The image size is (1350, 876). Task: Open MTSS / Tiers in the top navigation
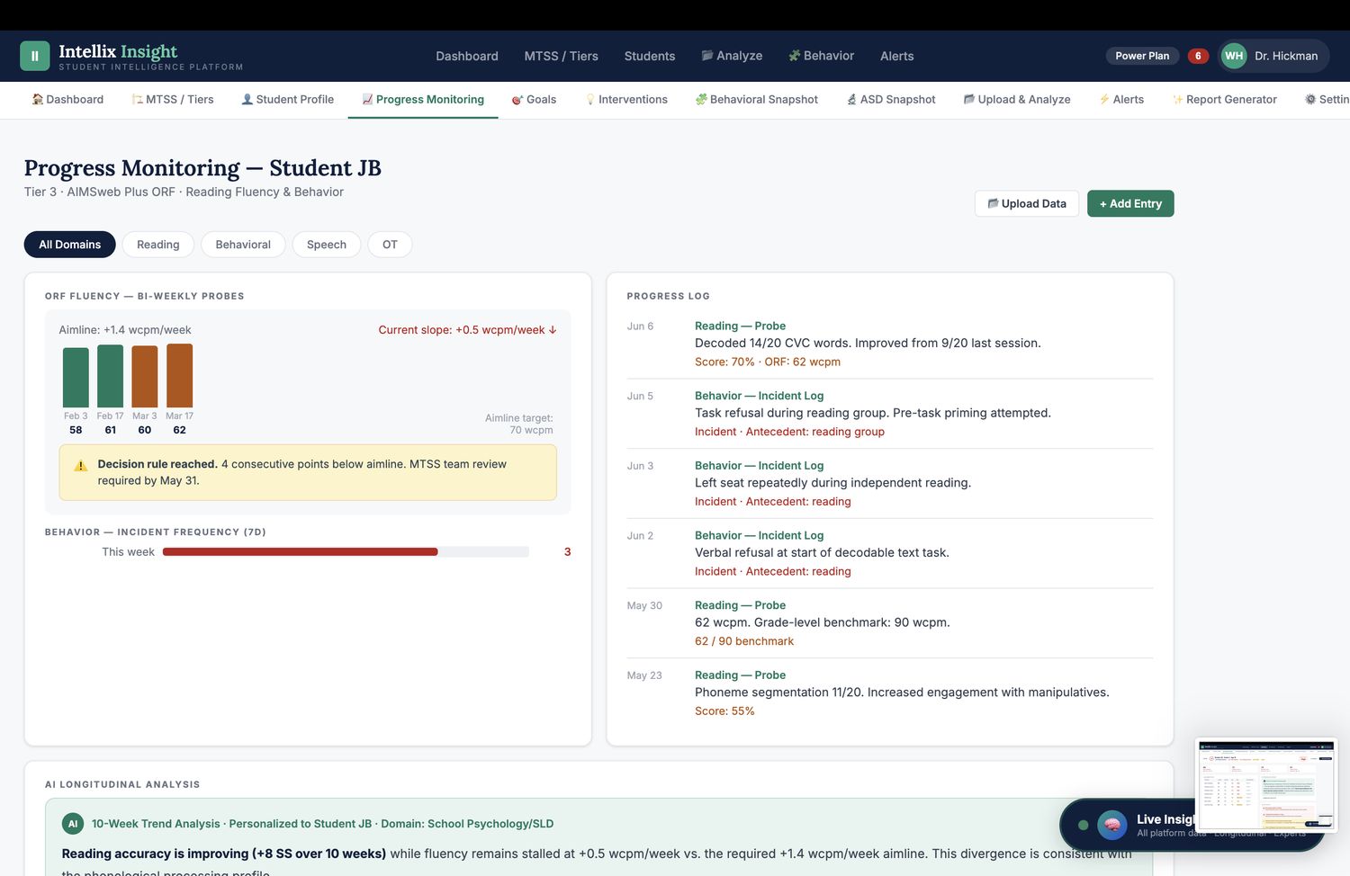[562, 56]
